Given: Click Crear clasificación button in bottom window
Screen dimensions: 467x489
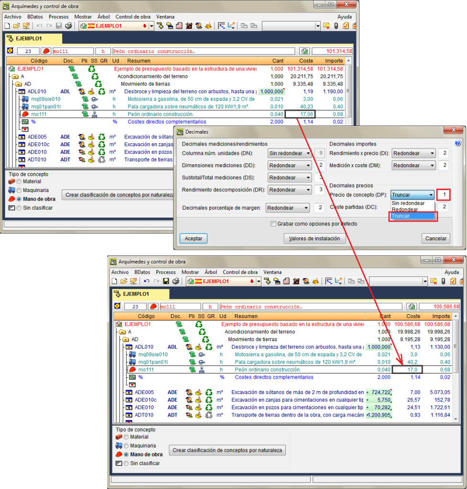Looking at the screenshot, I should 227,450.
